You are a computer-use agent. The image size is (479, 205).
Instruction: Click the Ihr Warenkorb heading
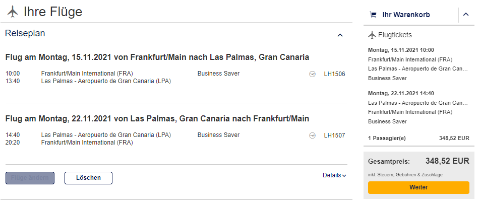(x=406, y=15)
